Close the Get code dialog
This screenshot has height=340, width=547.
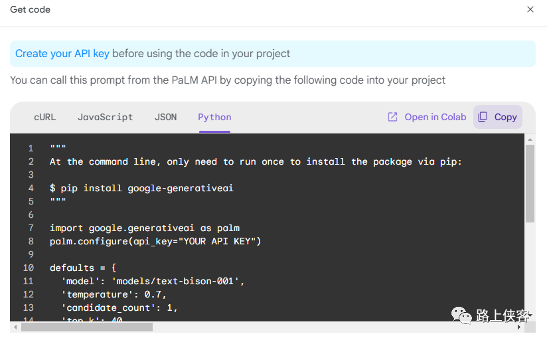coord(530,9)
